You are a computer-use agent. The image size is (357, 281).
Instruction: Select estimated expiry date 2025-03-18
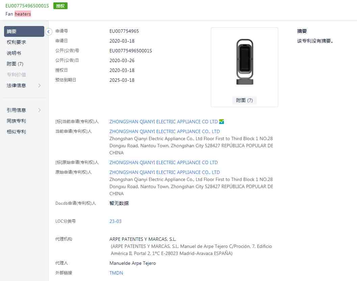pos(122,80)
